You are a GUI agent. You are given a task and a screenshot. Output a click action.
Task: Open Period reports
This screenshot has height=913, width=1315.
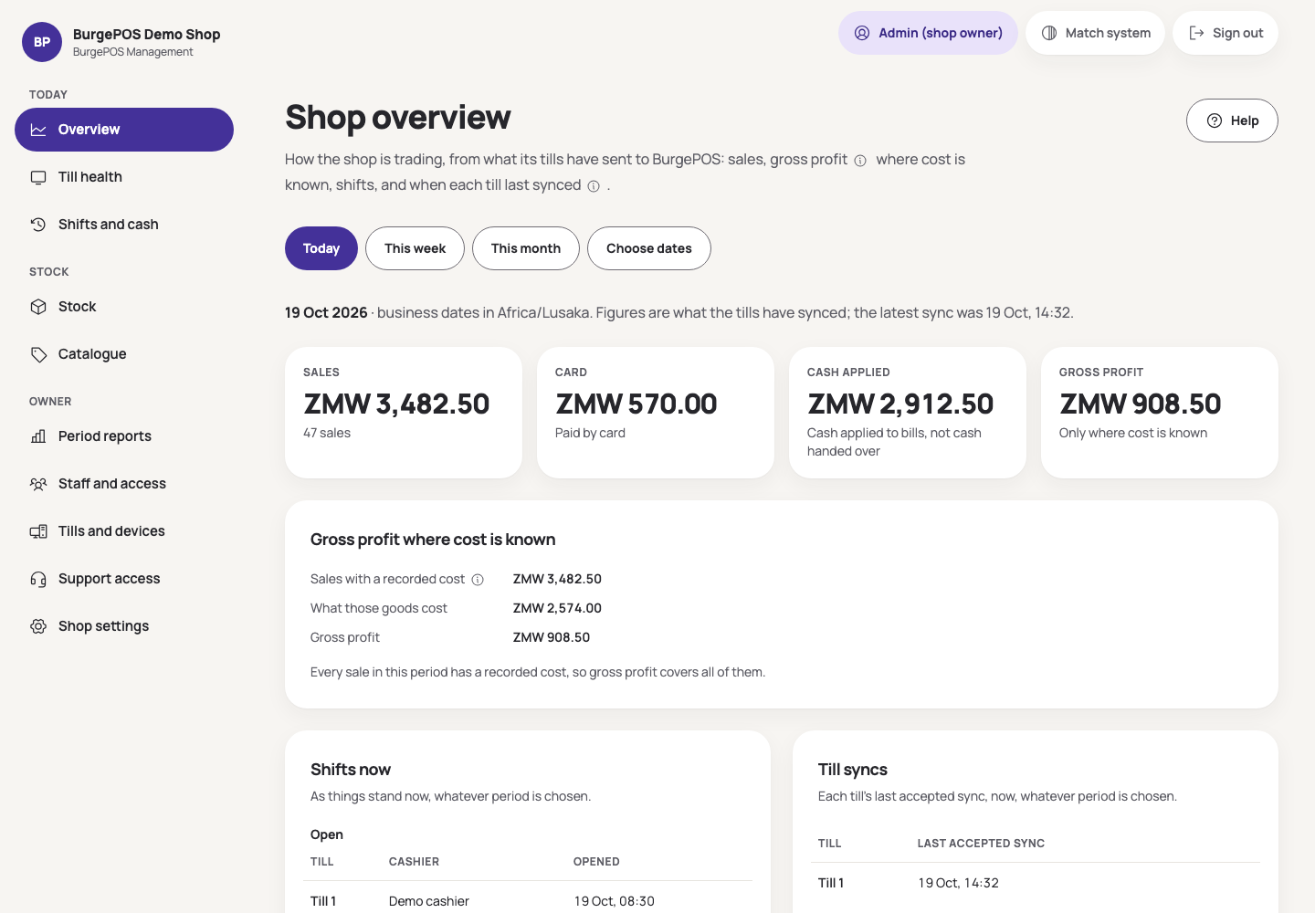tap(124, 436)
